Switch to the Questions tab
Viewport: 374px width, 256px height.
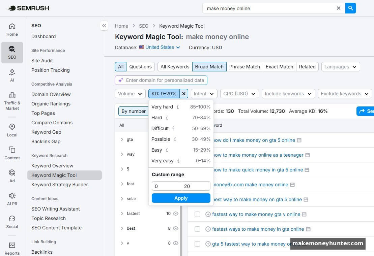pyautogui.click(x=141, y=67)
